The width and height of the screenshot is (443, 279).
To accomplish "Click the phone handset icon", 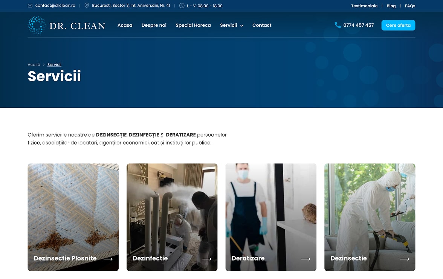I will click(x=338, y=25).
